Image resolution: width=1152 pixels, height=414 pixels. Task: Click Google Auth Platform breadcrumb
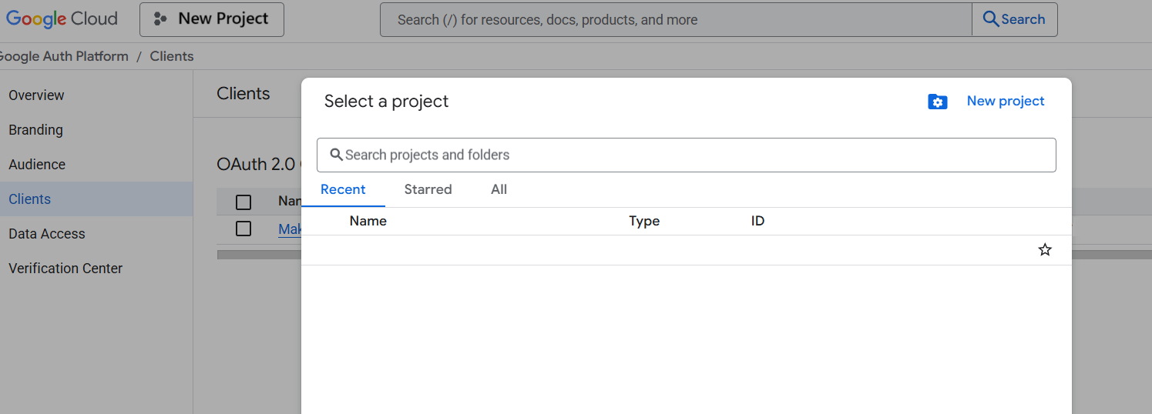[63, 56]
